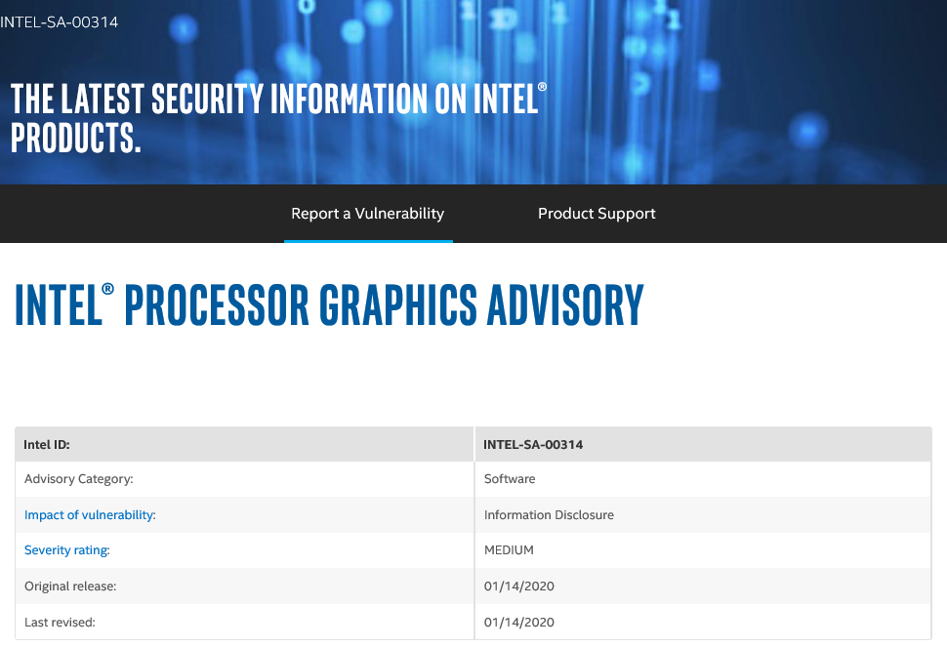947x647 pixels.
Task: Click the "Intel ID:" table header cell
Action: click(47, 444)
